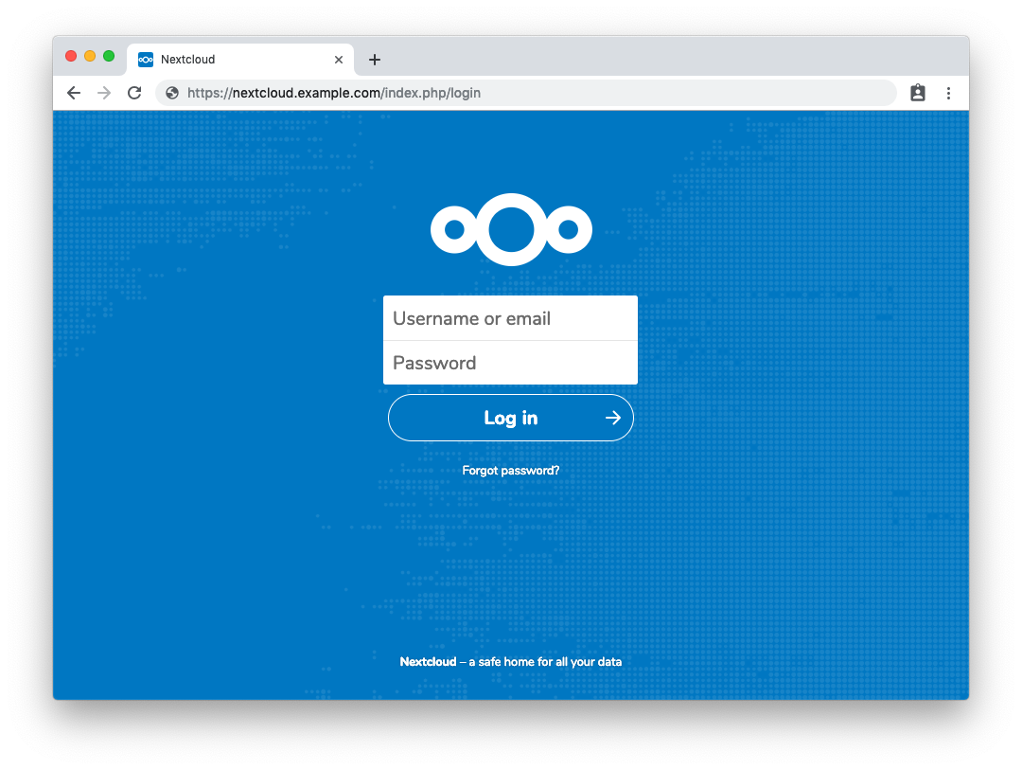This screenshot has width=1022, height=770.
Task: Close window with red button
Action: (71, 56)
